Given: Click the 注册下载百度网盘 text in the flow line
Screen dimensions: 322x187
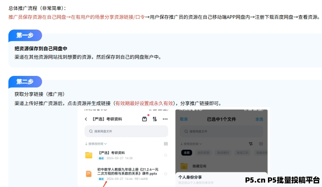Looking at the screenshot, I should pos(274,17).
